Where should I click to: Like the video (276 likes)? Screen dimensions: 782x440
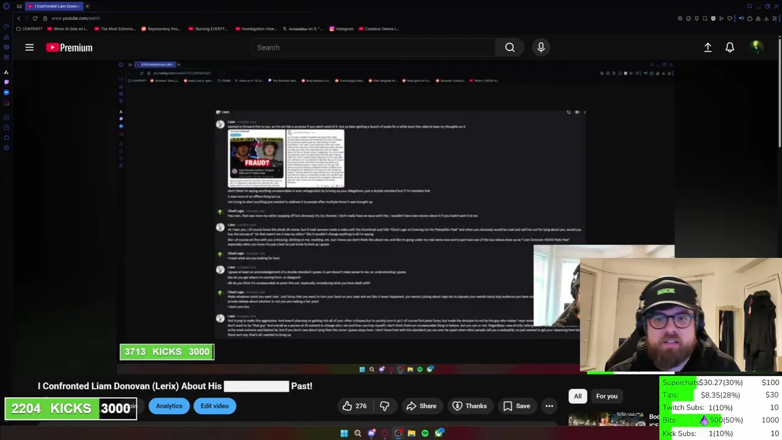(354, 406)
